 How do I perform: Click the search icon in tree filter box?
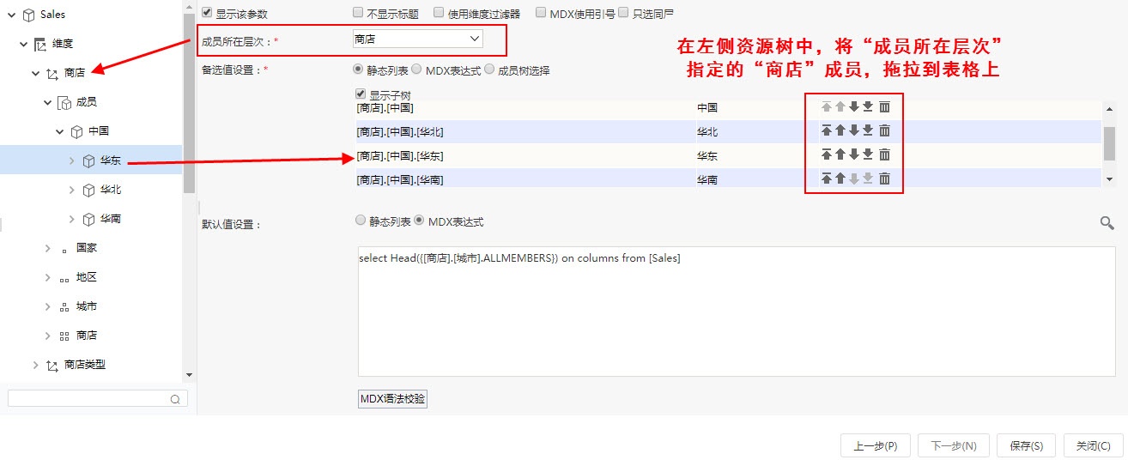click(175, 399)
